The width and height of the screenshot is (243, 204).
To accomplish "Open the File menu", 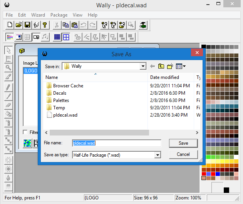I will [9, 15].
